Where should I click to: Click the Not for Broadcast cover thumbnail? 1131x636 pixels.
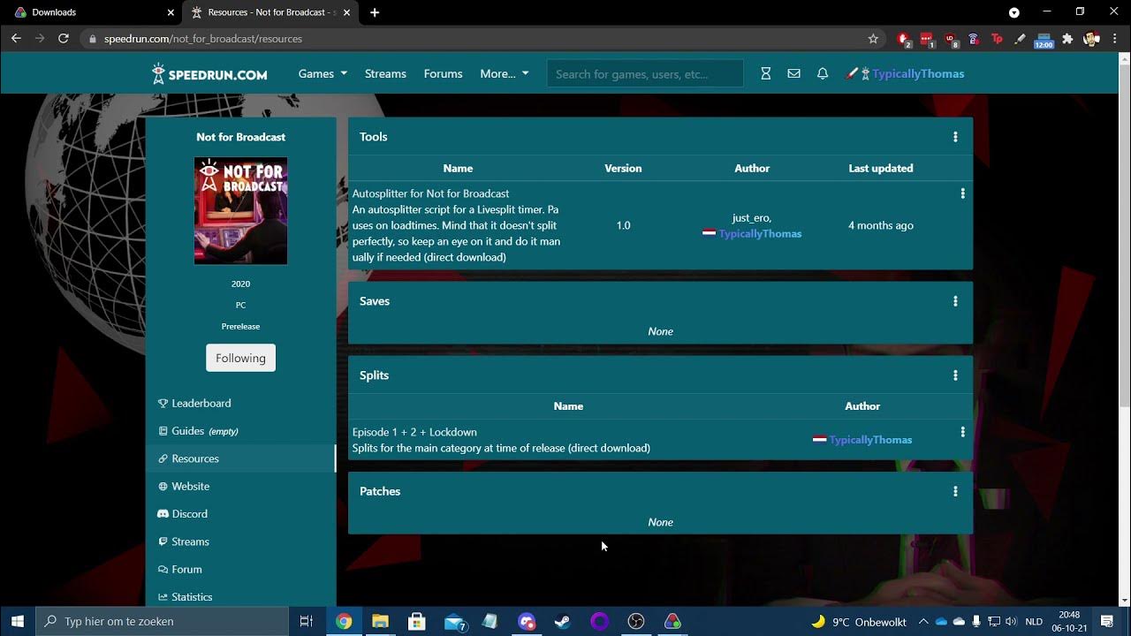[x=240, y=211]
